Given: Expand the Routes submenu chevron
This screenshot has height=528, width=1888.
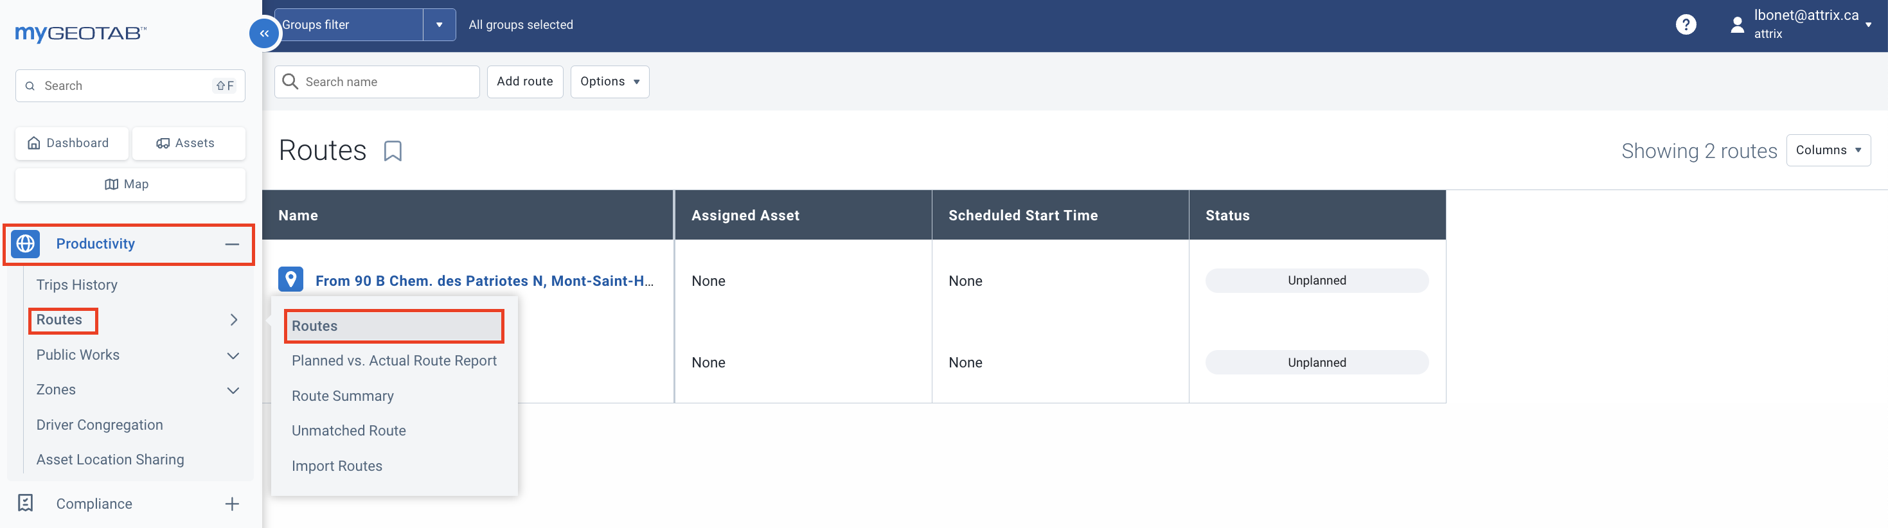Looking at the screenshot, I should coord(234,320).
